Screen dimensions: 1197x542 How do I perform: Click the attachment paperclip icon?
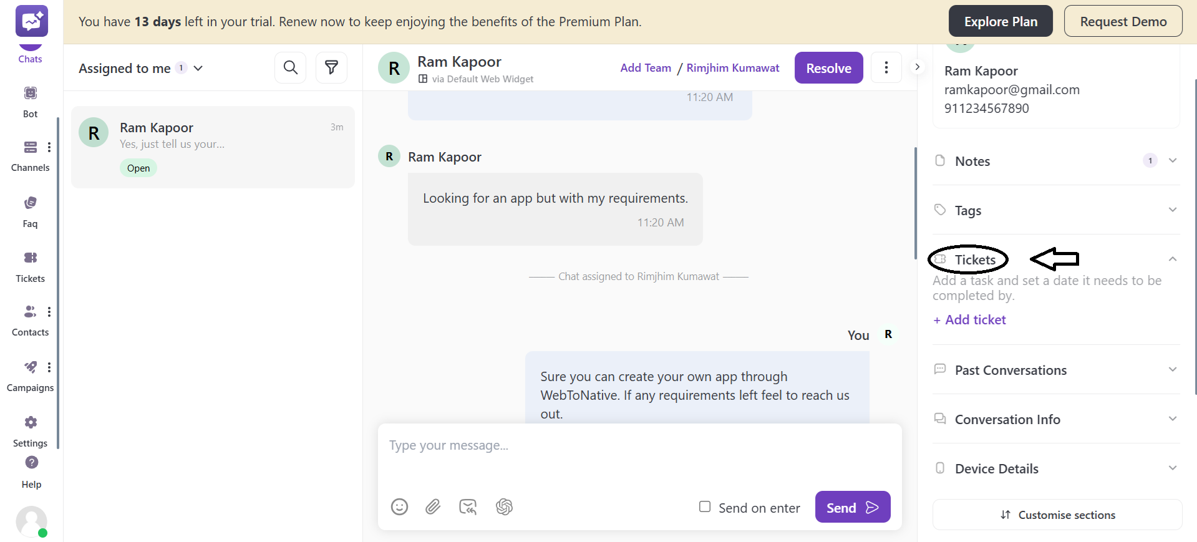pyautogui.click(x=433, y=506)
